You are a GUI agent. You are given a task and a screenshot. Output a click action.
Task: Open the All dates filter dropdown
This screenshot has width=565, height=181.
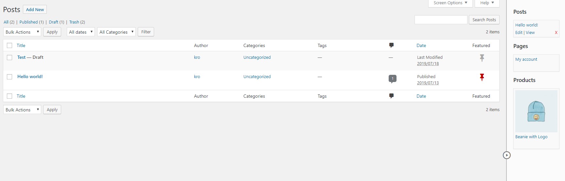[81, 32]
